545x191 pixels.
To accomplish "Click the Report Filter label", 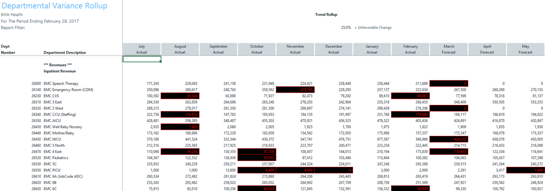I will [x=13, y=28].
